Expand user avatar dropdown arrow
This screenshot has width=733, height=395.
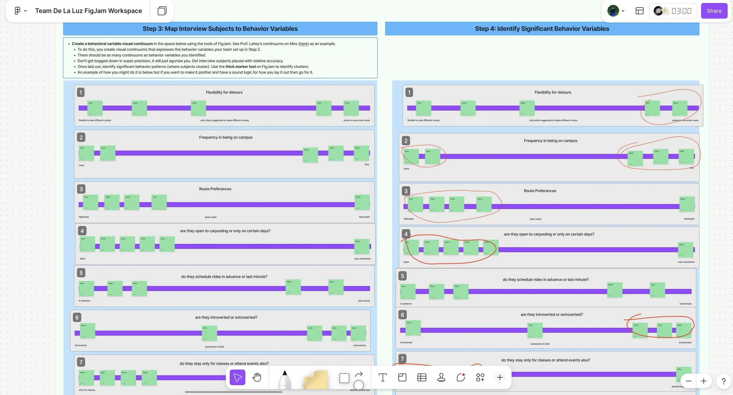623,11
